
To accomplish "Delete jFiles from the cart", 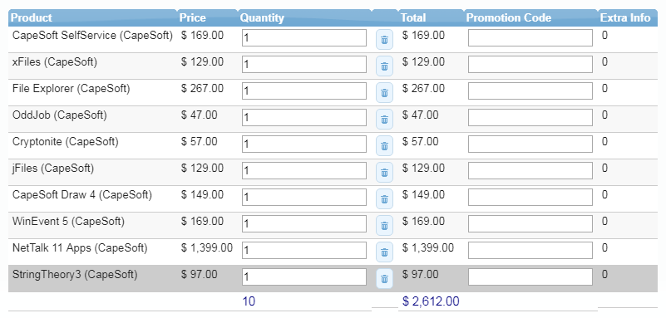I will [384, 173].
